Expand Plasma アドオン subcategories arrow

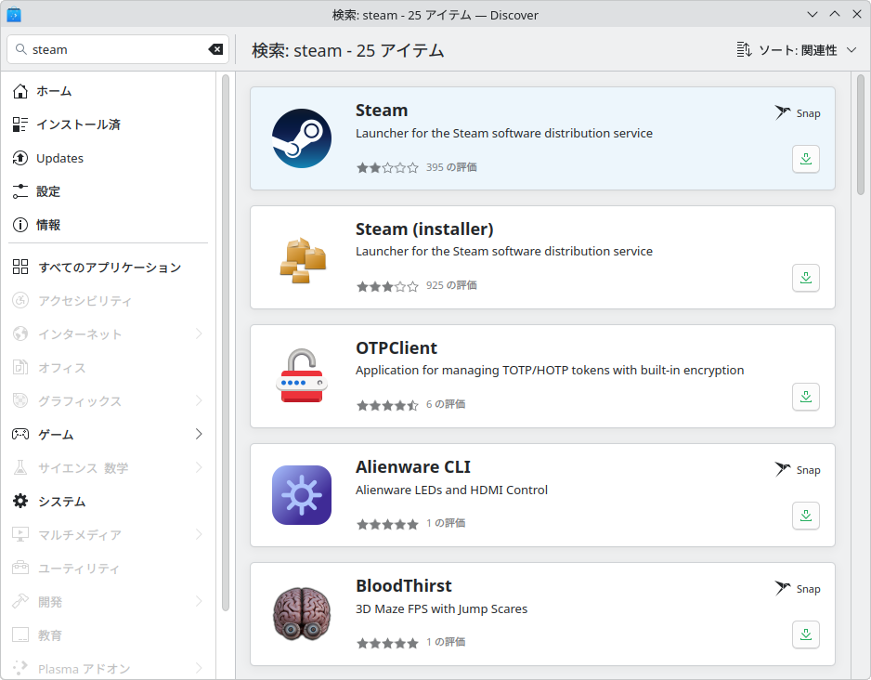point(199,668)
